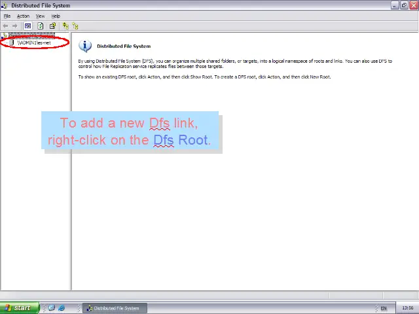Click the Show Root toolbar icon
The height and width of the screenshot is (314, 419).
[75, 26]
